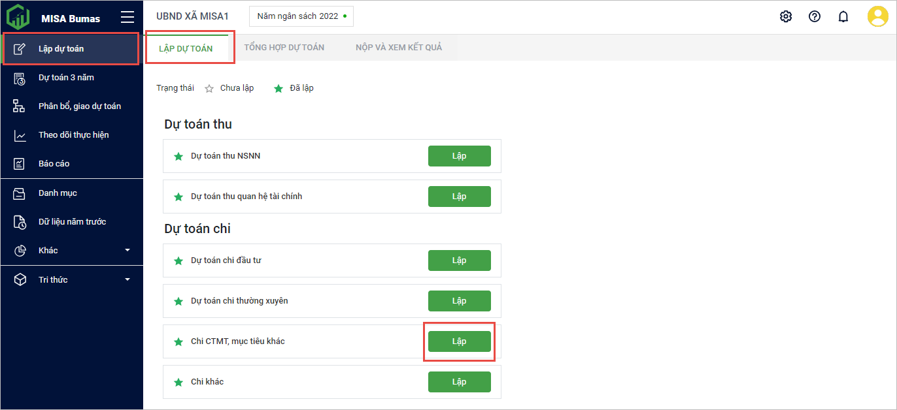Switch to the Tổng hợp dự toán tab
This screenshot has width=897, height=410.
point(284,48)
